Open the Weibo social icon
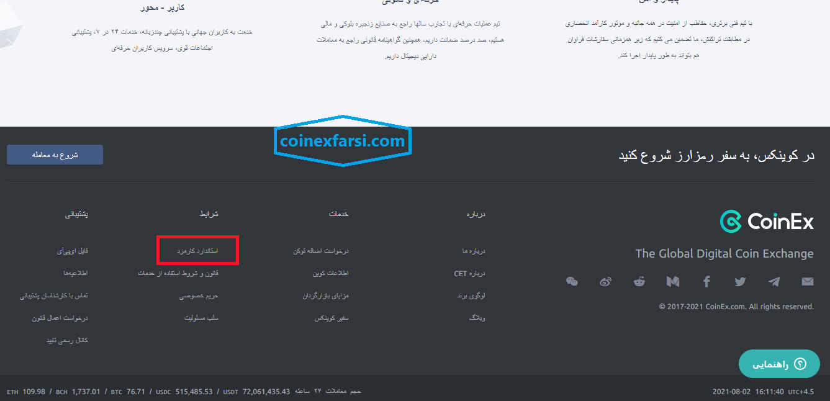Viewport: 830px width, 401px height. (605, 282)
